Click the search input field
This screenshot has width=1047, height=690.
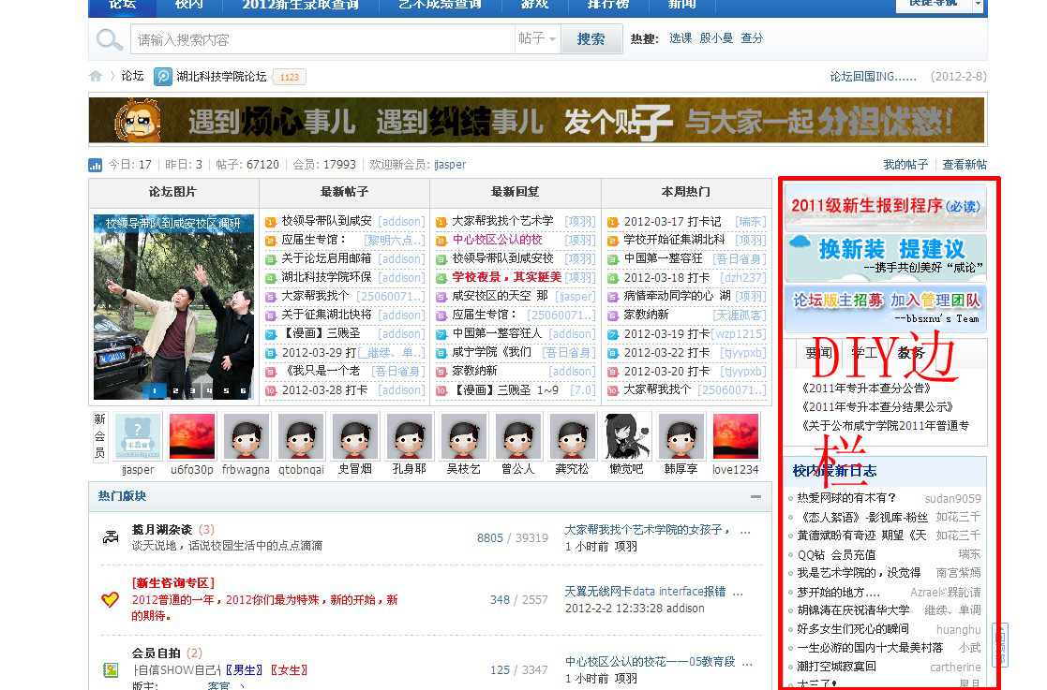click(322, 39)
